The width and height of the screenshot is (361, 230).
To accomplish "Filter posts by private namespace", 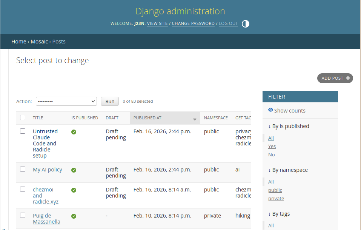I will click(276, 199).
